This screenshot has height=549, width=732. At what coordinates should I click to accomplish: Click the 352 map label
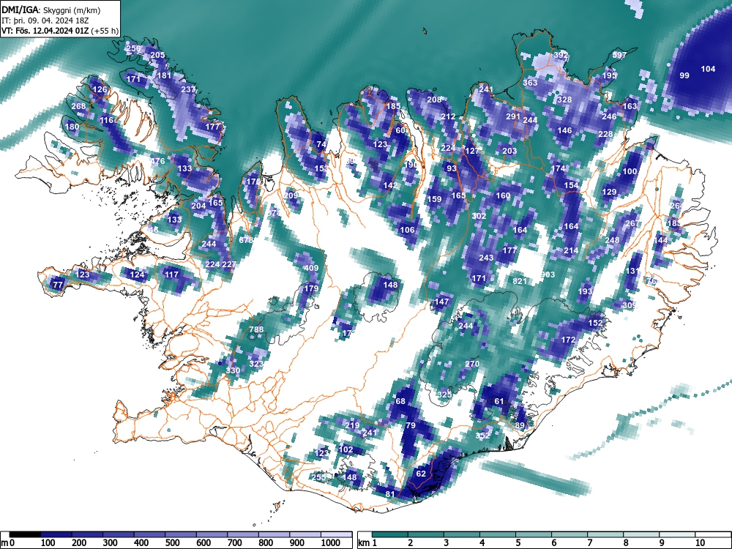[x=482, y=436]
